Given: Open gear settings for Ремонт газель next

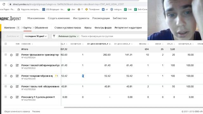Looking at the screenshot, I should (x=11, y=87).
